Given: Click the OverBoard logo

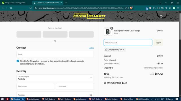Looking at the screenshot, I should [x=89, y=16].
